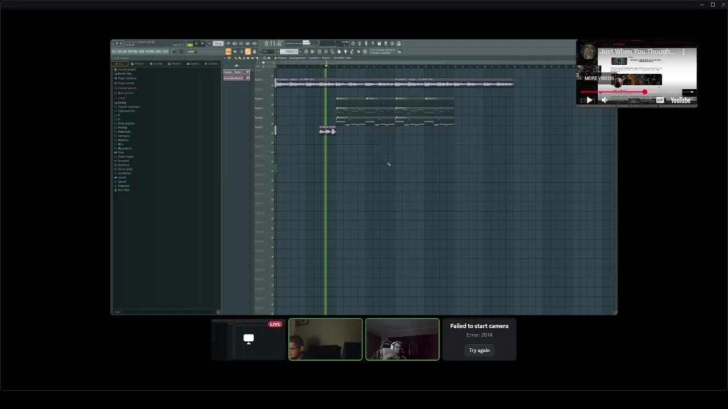
Task: Expand Current project in browser
Action: point(126,69)
